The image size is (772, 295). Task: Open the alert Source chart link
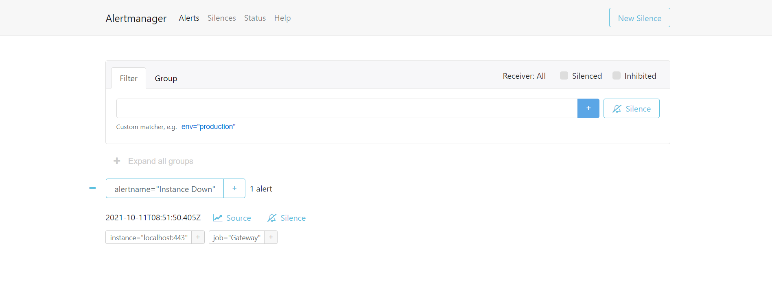point(232,218)
